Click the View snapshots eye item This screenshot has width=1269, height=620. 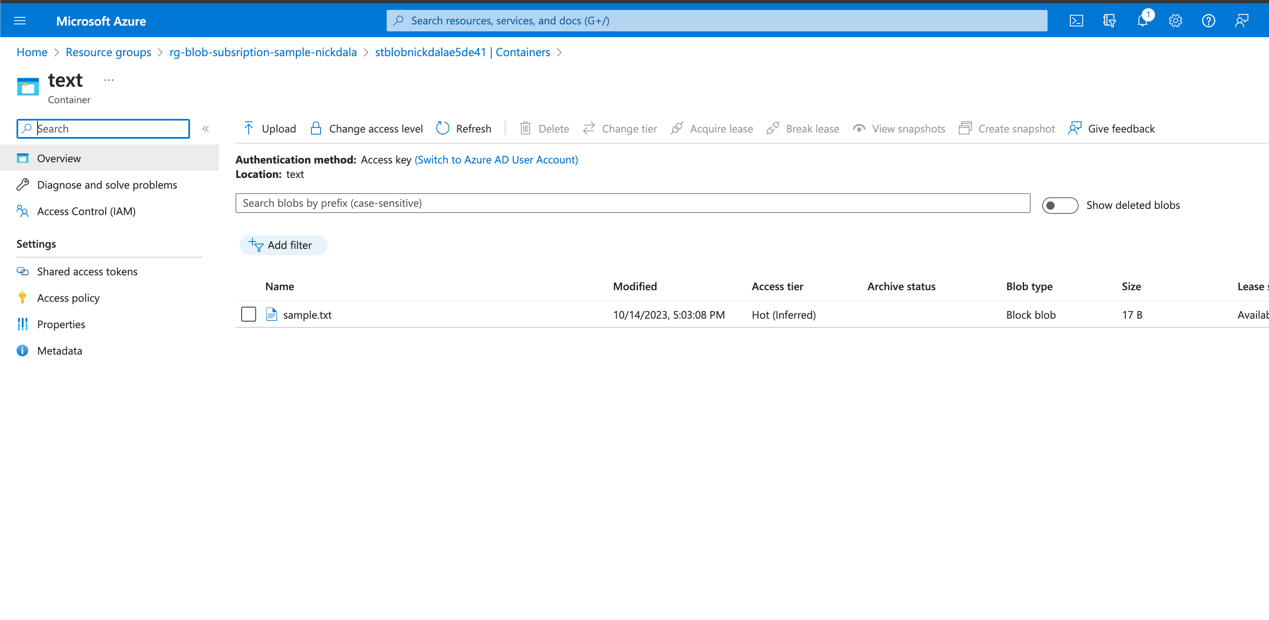click(x=898, y=128)
